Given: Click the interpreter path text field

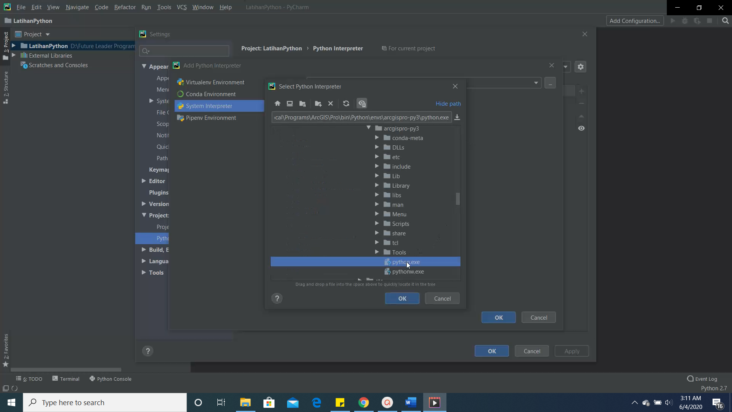Looking at the screenshot, I should [x=362, y=117].
